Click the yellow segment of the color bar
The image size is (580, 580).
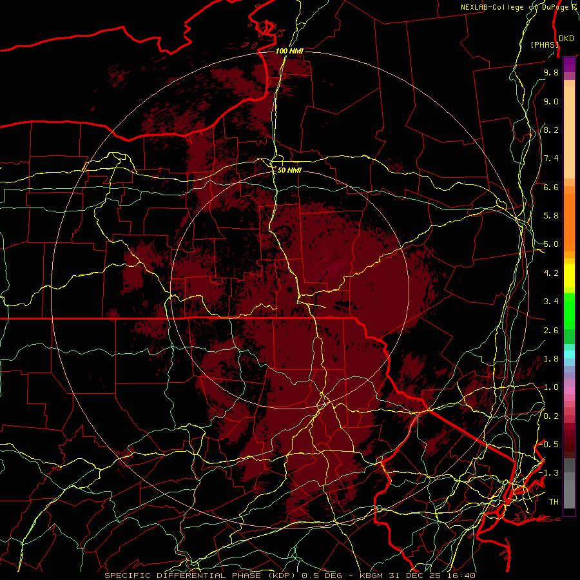(569, 276)
